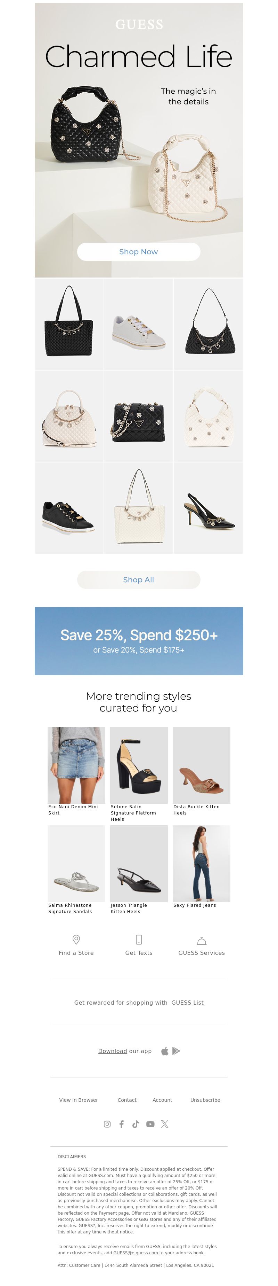Click the Save 25% Spend $250+ banner

pyautogui.click(x=139, y=641)
